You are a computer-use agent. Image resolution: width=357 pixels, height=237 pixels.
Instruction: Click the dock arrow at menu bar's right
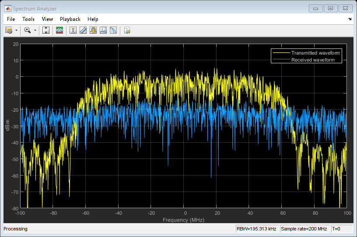(350, 19)
